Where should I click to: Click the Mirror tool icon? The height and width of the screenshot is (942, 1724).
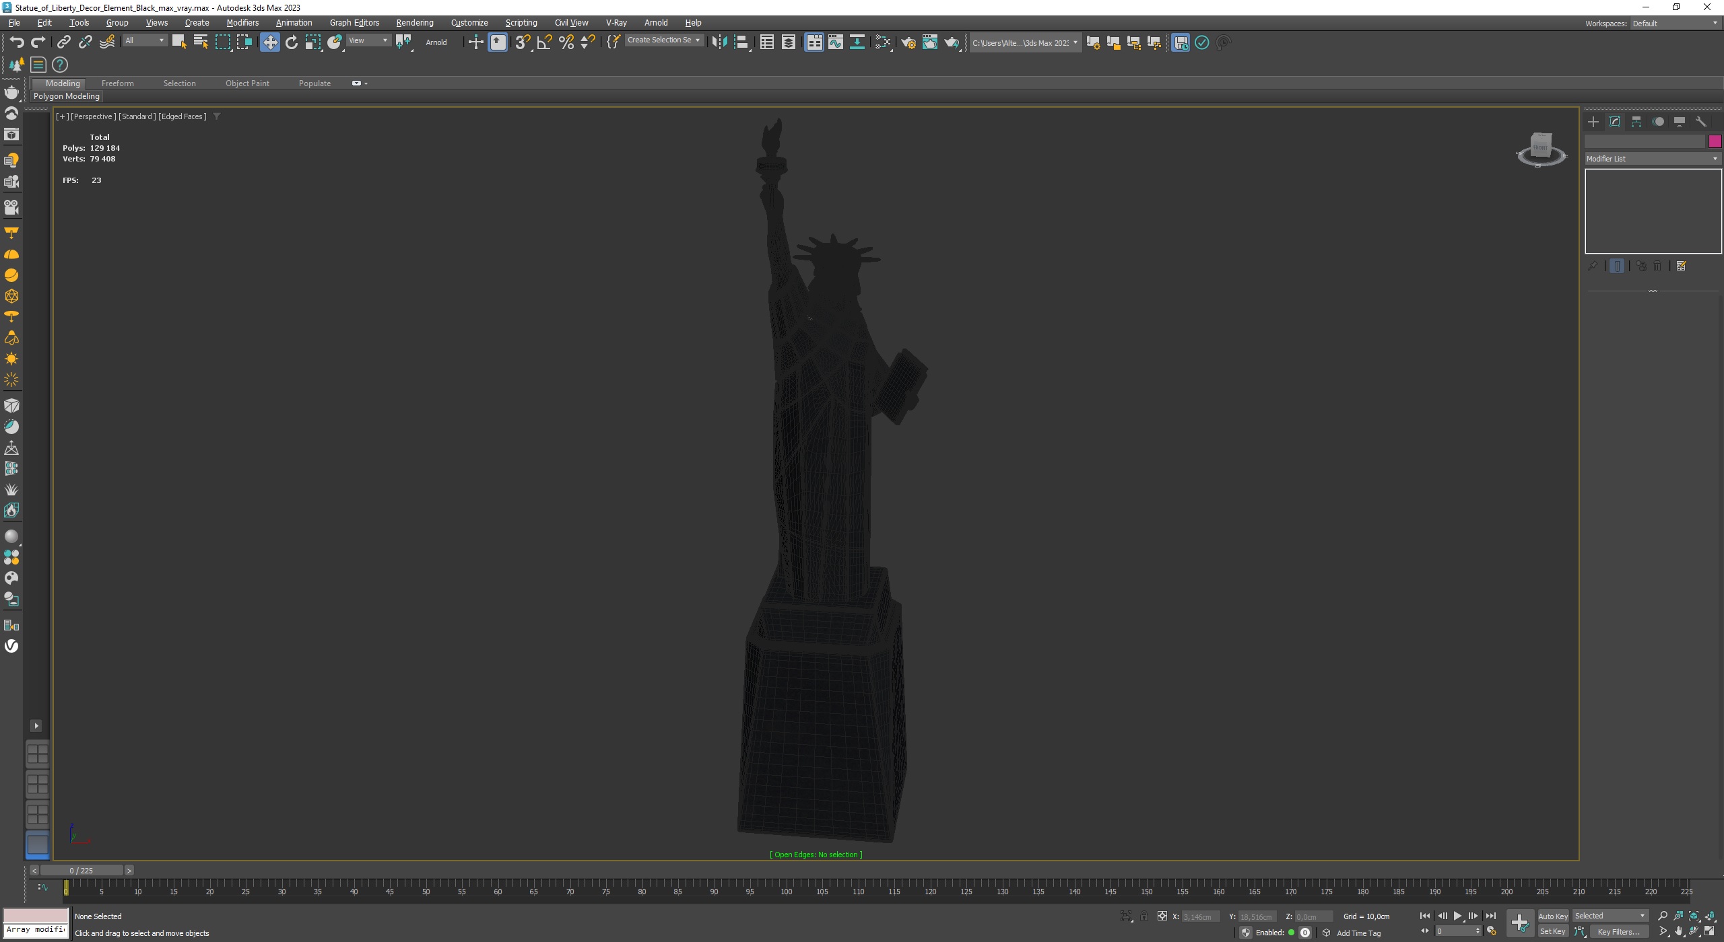719,42
